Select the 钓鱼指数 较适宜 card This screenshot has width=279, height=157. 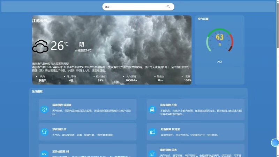pos(195,132)
